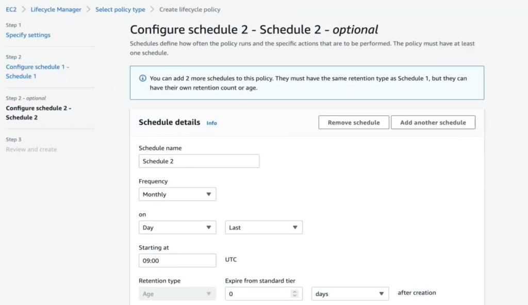The image size is (528, 305).
Task: Click the Starting at time field
Action: point(177,260)
